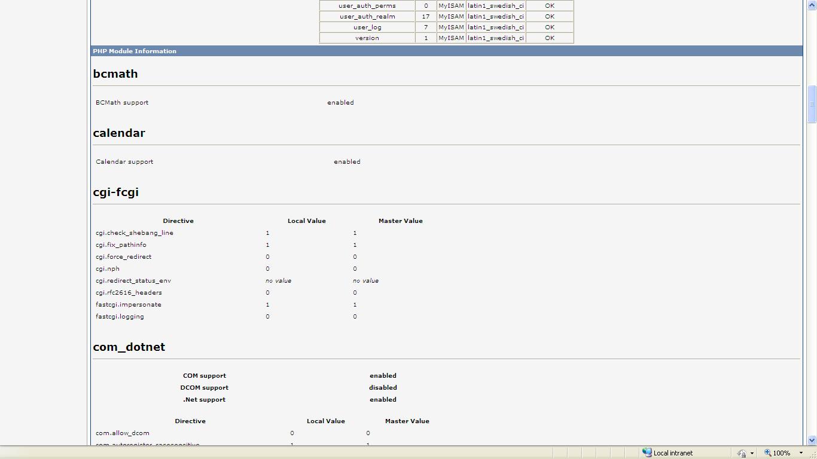817x459 pixels.
Task: Click the cgi.nph directive
Action: click(108, 268)
